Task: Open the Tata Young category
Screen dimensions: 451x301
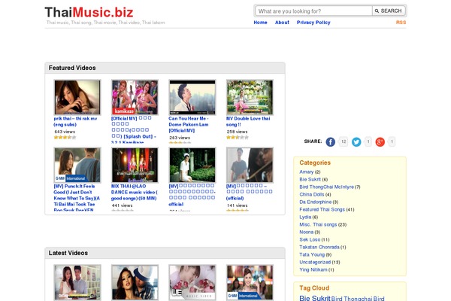Action: (312, 254)
